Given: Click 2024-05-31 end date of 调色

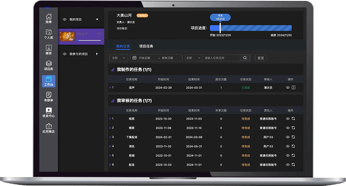Looking at the screenshot, I should click(x=194, y=146).
